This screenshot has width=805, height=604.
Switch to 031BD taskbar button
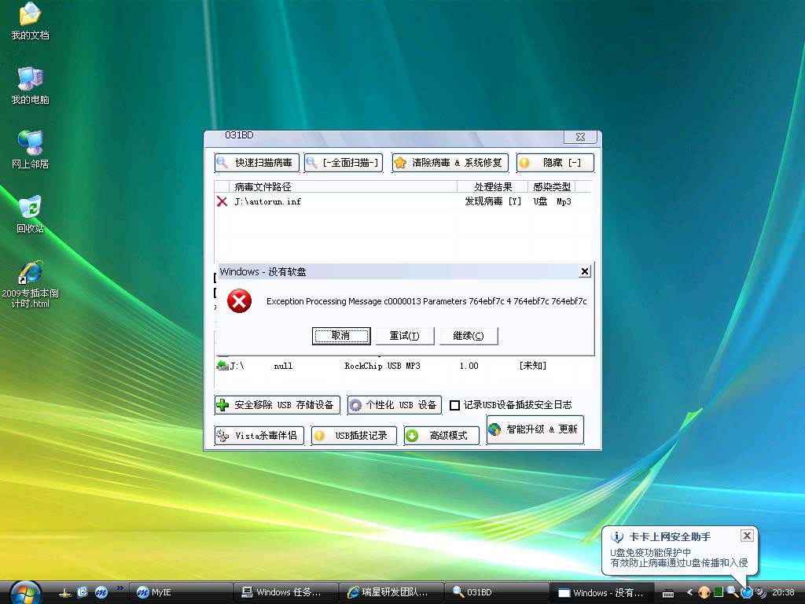point(497,593)
